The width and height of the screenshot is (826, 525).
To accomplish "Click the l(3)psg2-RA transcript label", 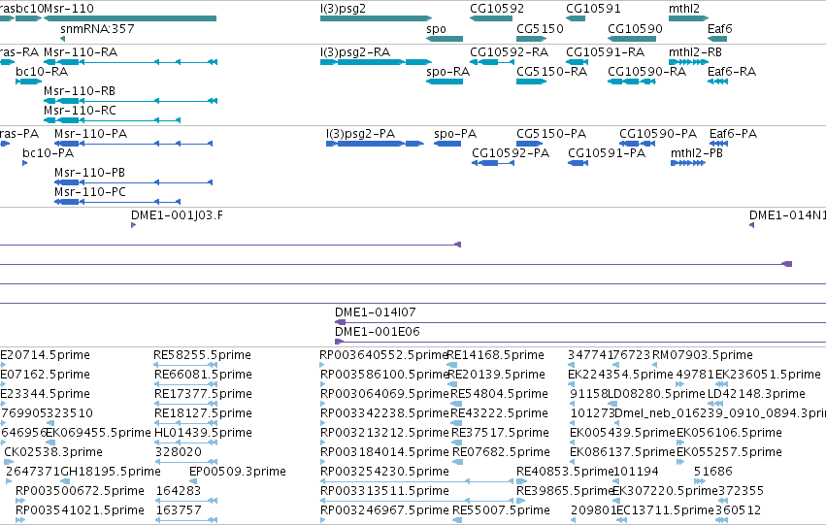I will click(355, 52).
